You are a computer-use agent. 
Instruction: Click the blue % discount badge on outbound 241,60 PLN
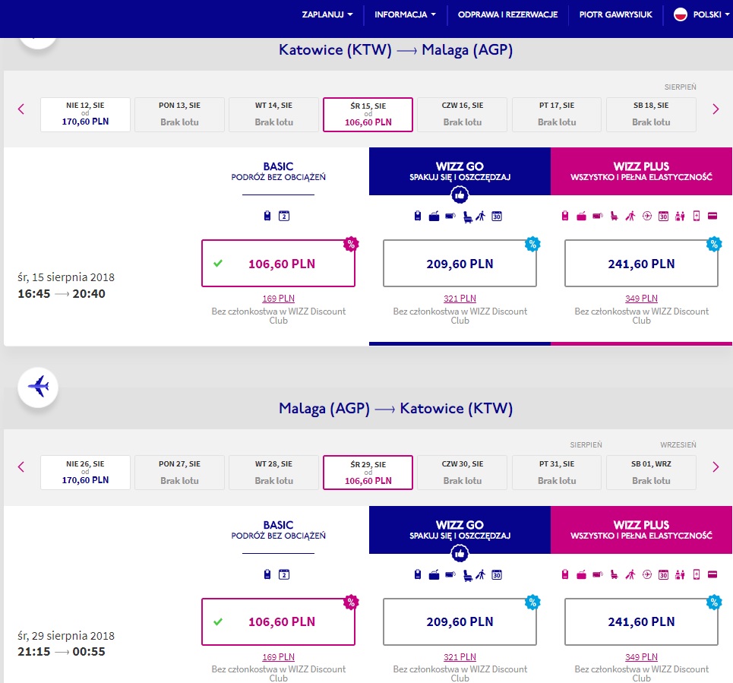point(714,244)
